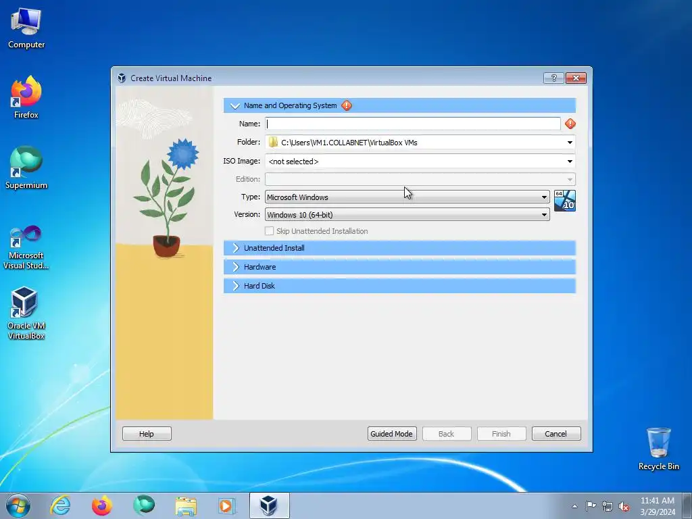
Task: Open the Version dropdown showing Windows 10 (64-bit)
Action: (407, 214)
